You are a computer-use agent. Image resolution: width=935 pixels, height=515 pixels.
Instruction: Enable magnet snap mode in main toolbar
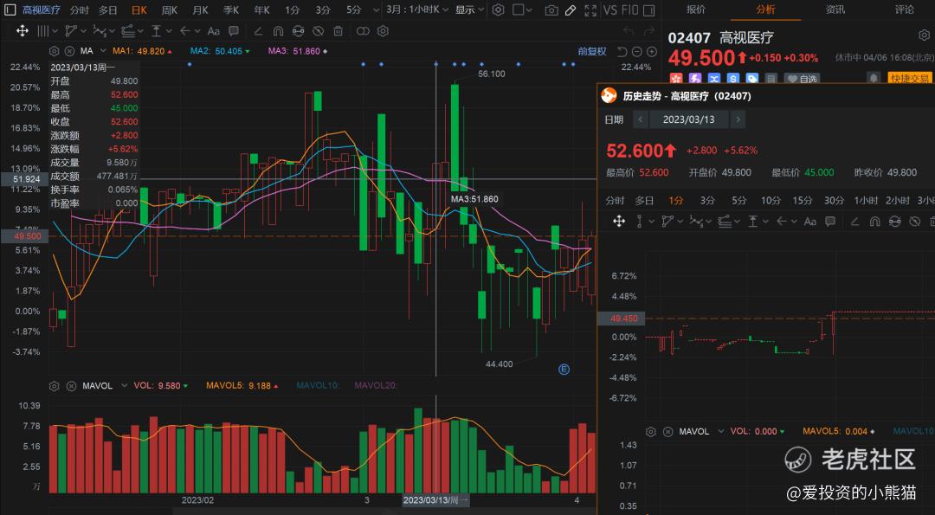pyautogui.click(x=279, y=31)
